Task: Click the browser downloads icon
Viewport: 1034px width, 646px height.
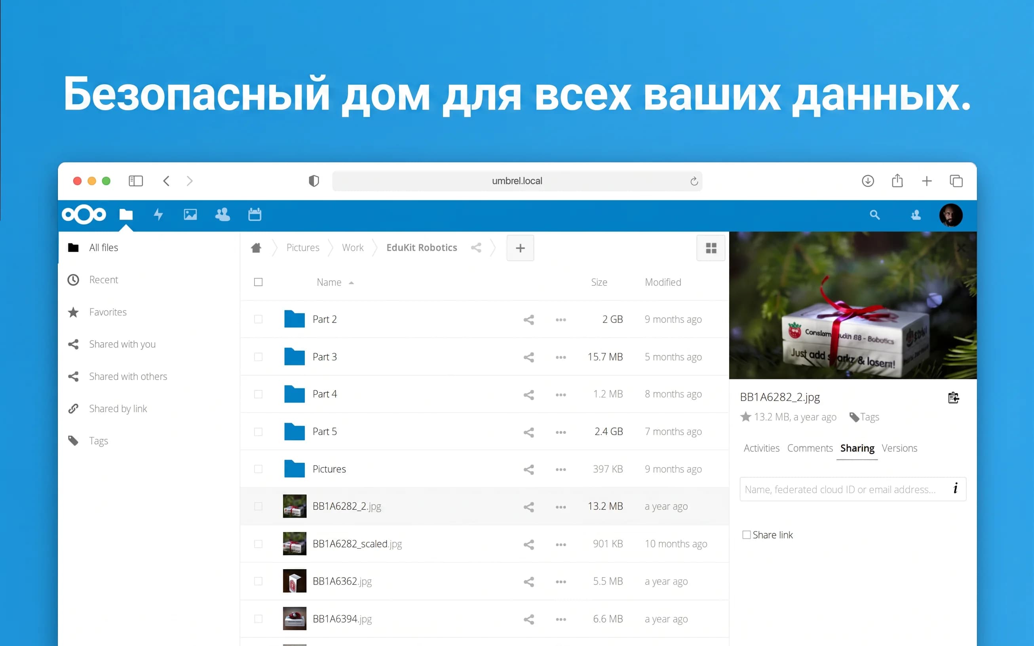Action: pos(868,181)
